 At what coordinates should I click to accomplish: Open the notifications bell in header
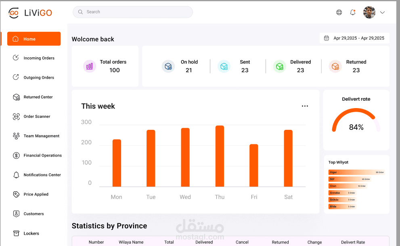pos(353,12)
